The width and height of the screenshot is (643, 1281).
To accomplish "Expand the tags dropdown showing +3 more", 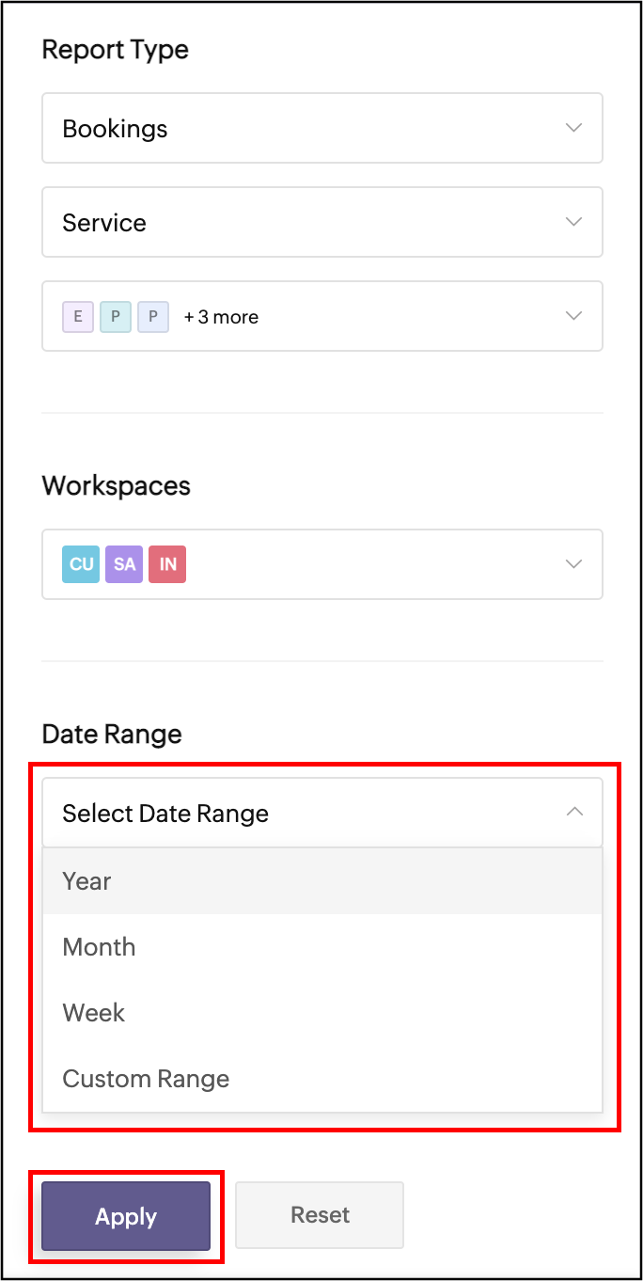I will (574, 316).
